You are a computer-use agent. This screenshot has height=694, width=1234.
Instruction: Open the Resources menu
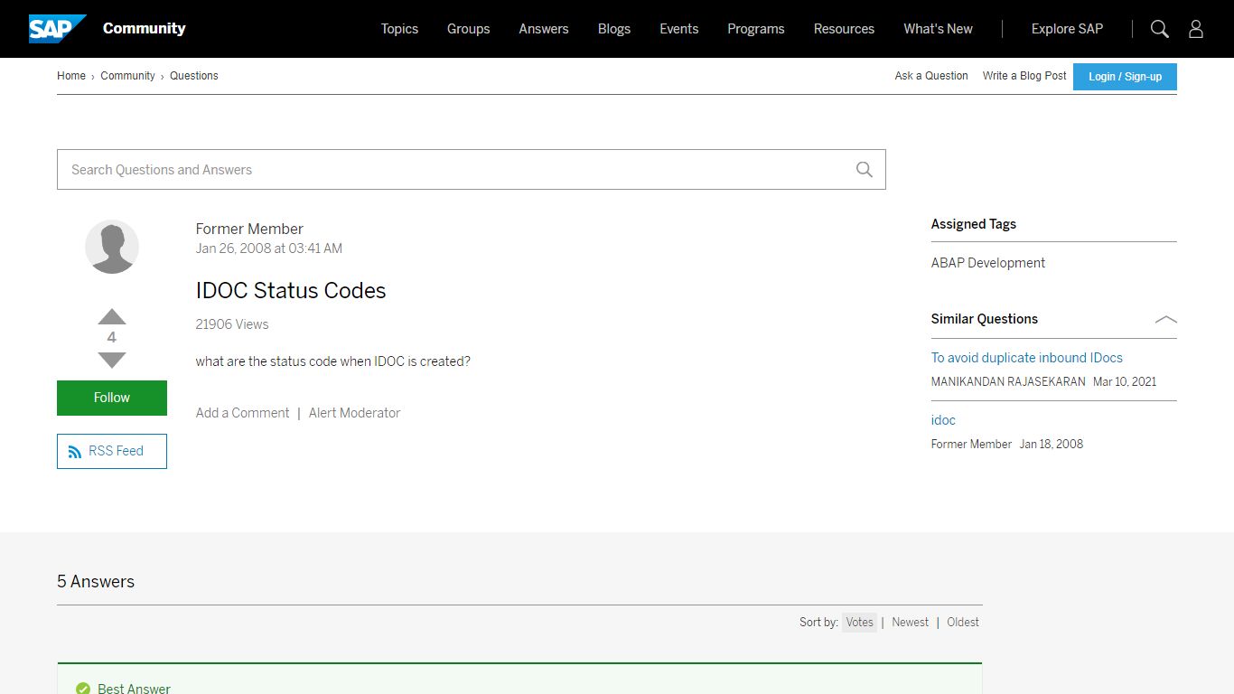pos(844,29)
